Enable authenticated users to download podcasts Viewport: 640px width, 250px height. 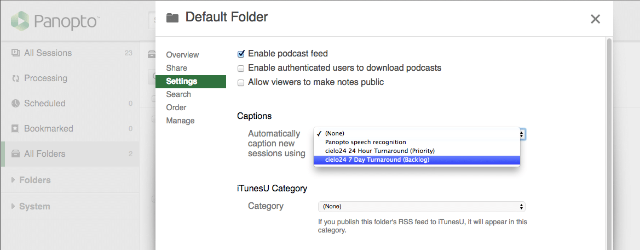[x=241, y=68]
